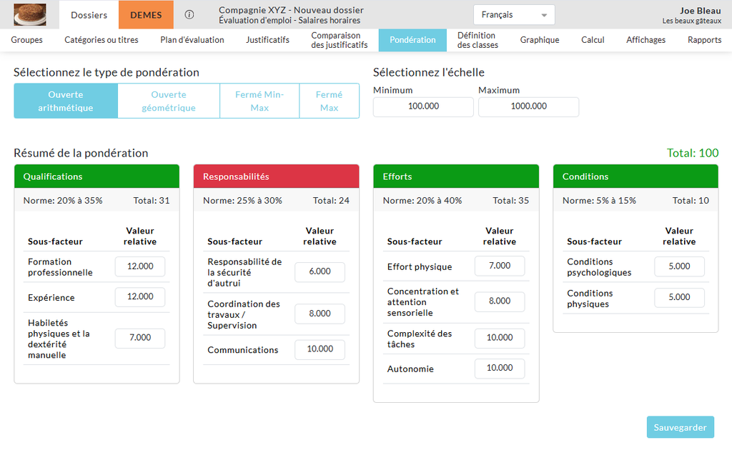Open the Joe Bleau user profile
Viewport: 732px width, 450px height.
[x=691, y=15]
